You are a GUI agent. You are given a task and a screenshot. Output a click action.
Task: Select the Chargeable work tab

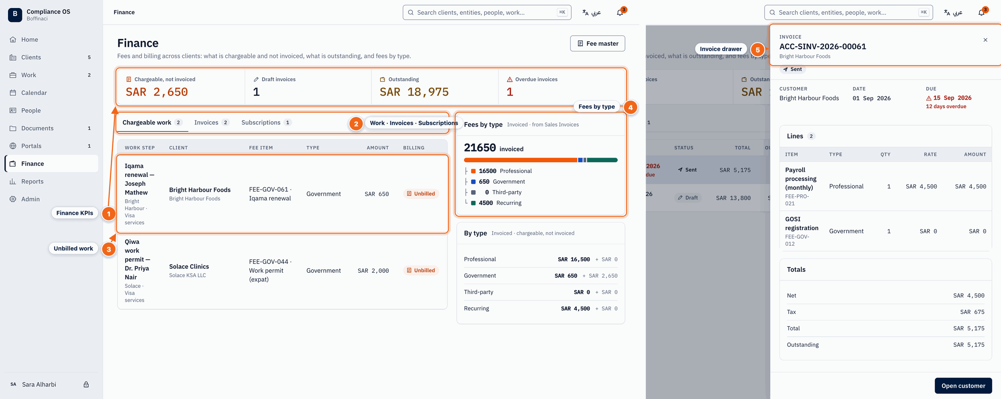click(152, 123)
